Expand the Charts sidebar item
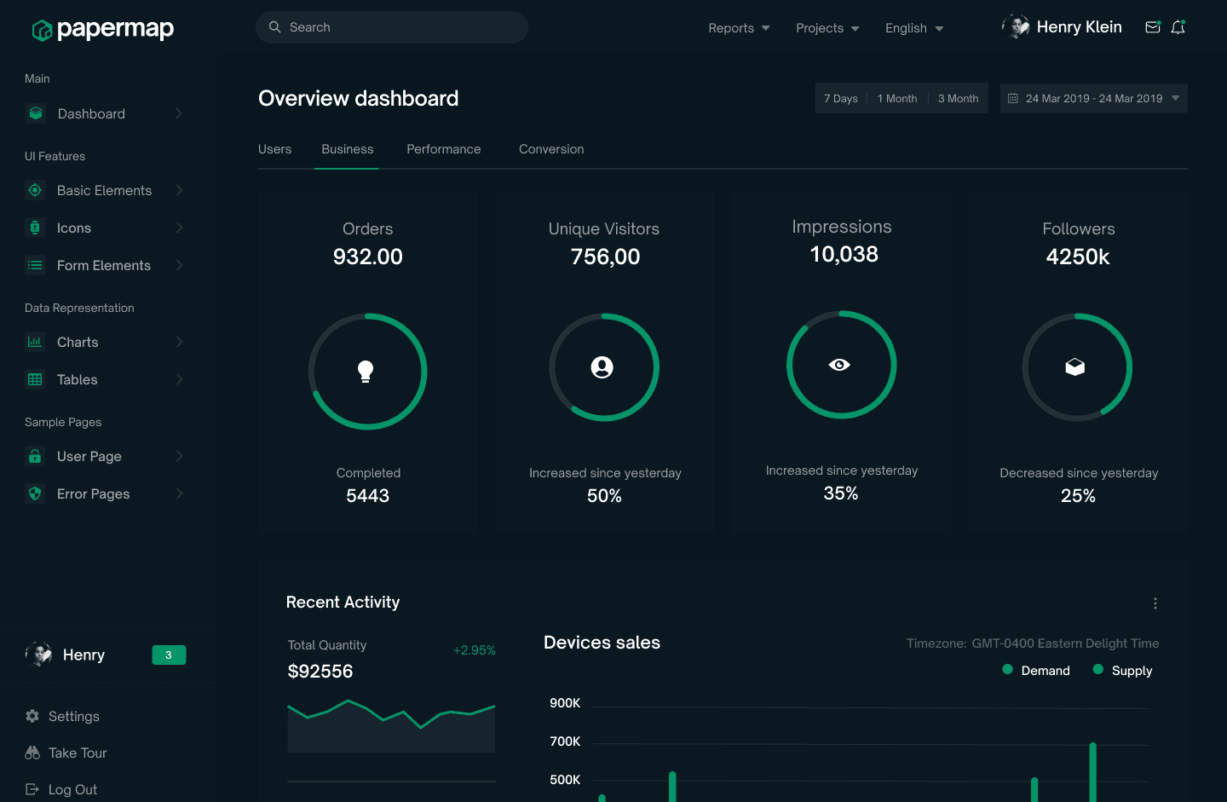The height and width of the screenshot is (802, 1227). pyautogui.click(x=104, y=342)
